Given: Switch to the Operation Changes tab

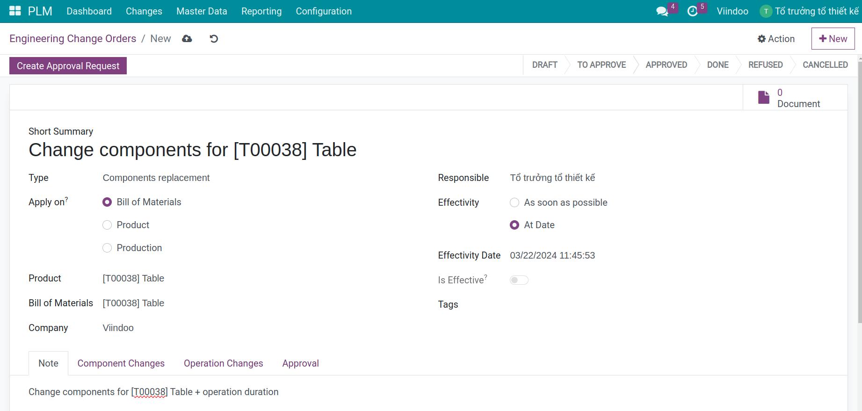Looking at the screenshot, I should pos(224,363).
